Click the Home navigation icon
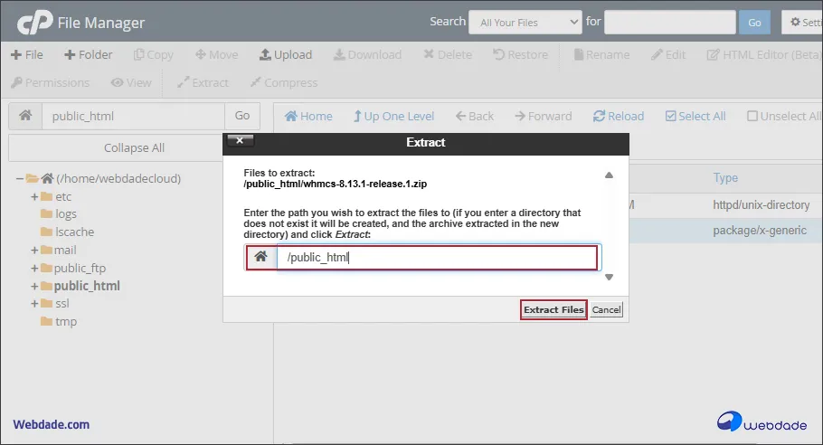The image size is (823, 445). [x=308, y=116]
